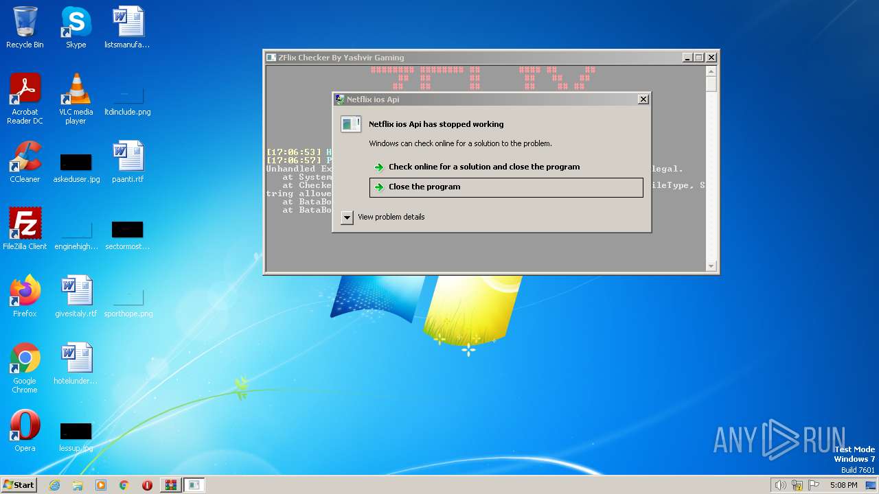Viewport: 879px width, 494px height.
Task: Select enginehigh file on desktop
Action: (76, 234)
